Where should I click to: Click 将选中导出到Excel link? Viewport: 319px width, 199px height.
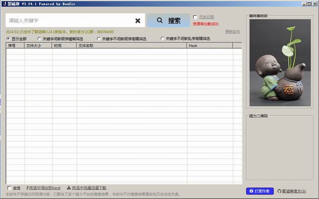pos(43,188)
